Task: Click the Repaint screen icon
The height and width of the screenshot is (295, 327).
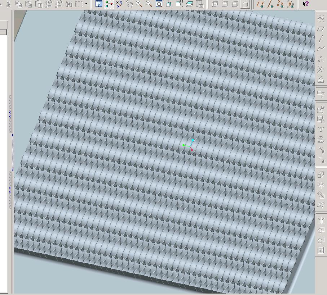Action: 98,4
